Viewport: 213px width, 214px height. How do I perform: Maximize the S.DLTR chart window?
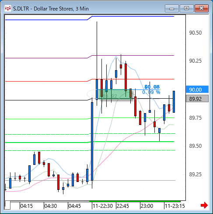coord(186,8)
